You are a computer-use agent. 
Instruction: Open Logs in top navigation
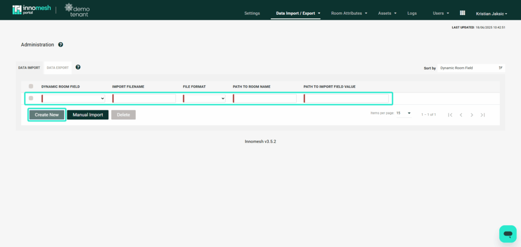(412, 13)
